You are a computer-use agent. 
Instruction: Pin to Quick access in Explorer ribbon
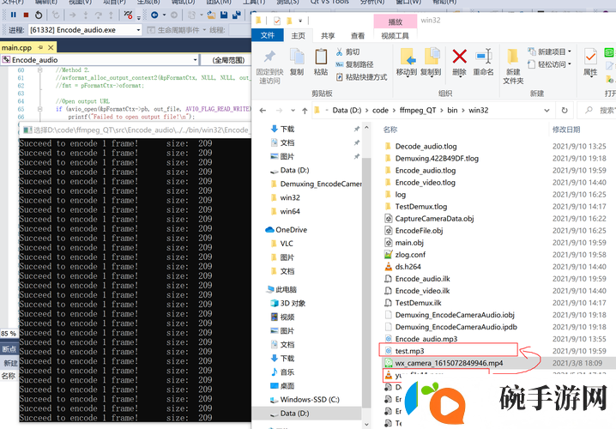point(269,67)
